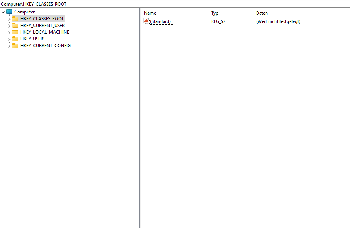Viewport: 350px width, 228px height.
Task: Click the HKEY_CLASSES_ROOT folder icon
Action: pyautogui.click(x=15, y=19)
